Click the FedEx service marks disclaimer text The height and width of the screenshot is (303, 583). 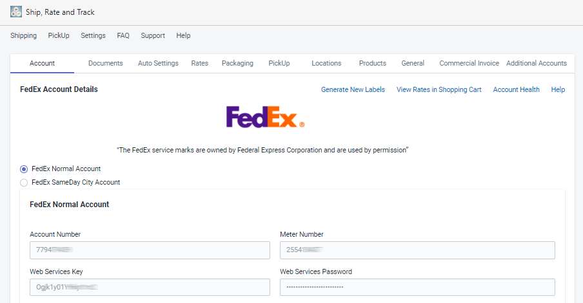pyautogui.click(x=262, y=150)
